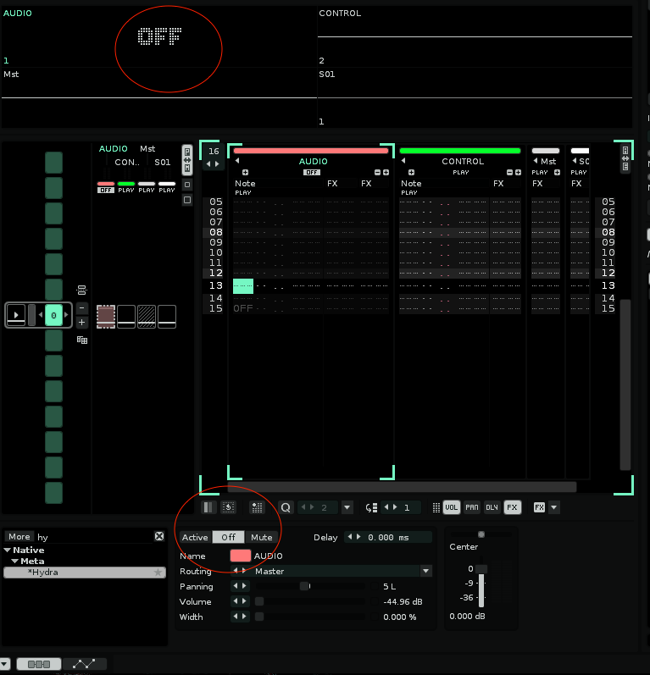Click the PLAY state under the green CON.. track
650x675 pixels.
coord(126,190)
